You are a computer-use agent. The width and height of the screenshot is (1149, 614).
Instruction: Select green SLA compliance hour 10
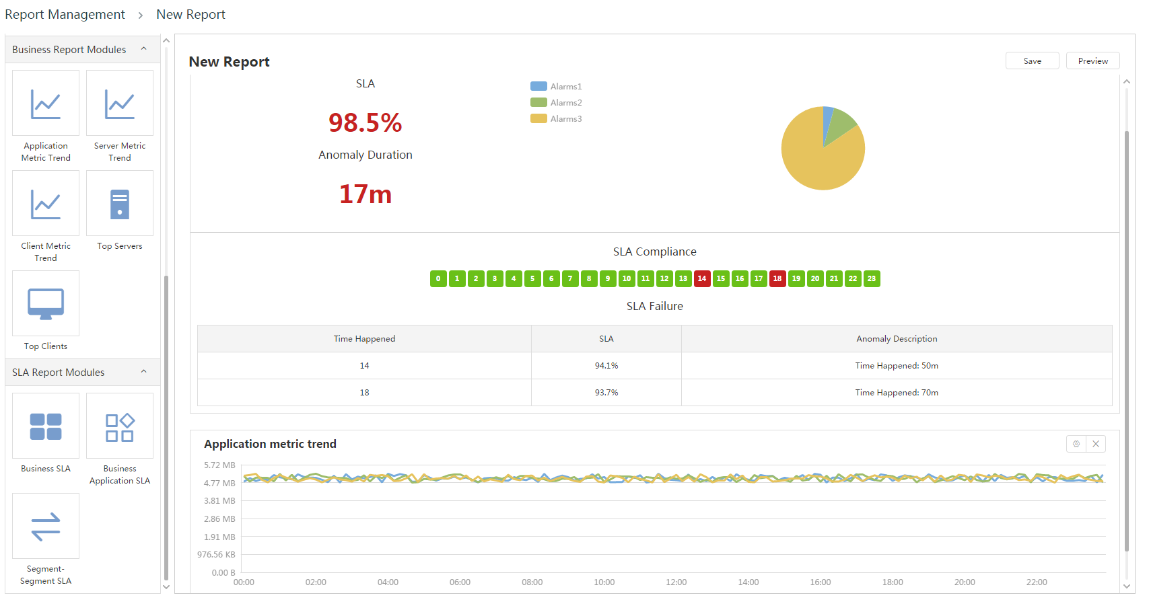pos(627,278)
